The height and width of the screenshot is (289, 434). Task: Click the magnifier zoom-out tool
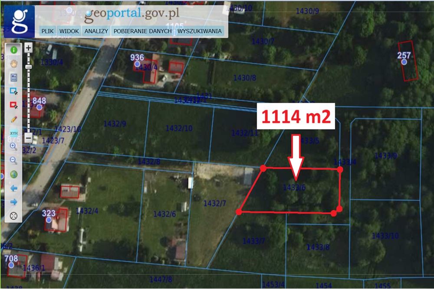13,160
